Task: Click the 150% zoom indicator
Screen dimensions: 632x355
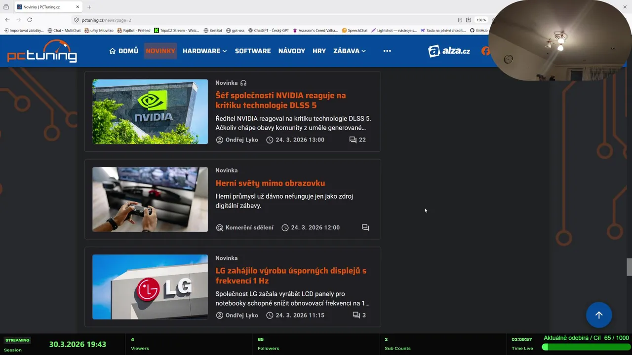Action: (481, 20)
